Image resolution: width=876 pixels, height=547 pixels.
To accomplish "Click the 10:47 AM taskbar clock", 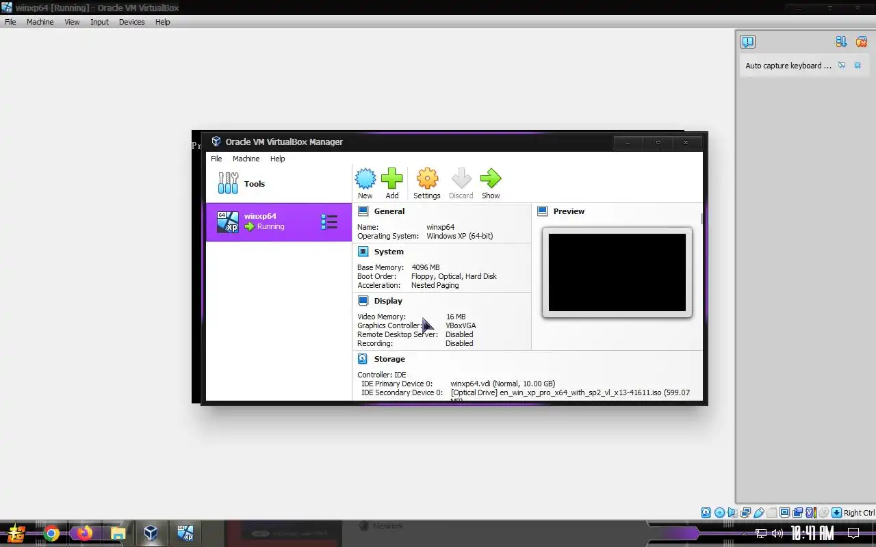I will (x=812, y=533).
